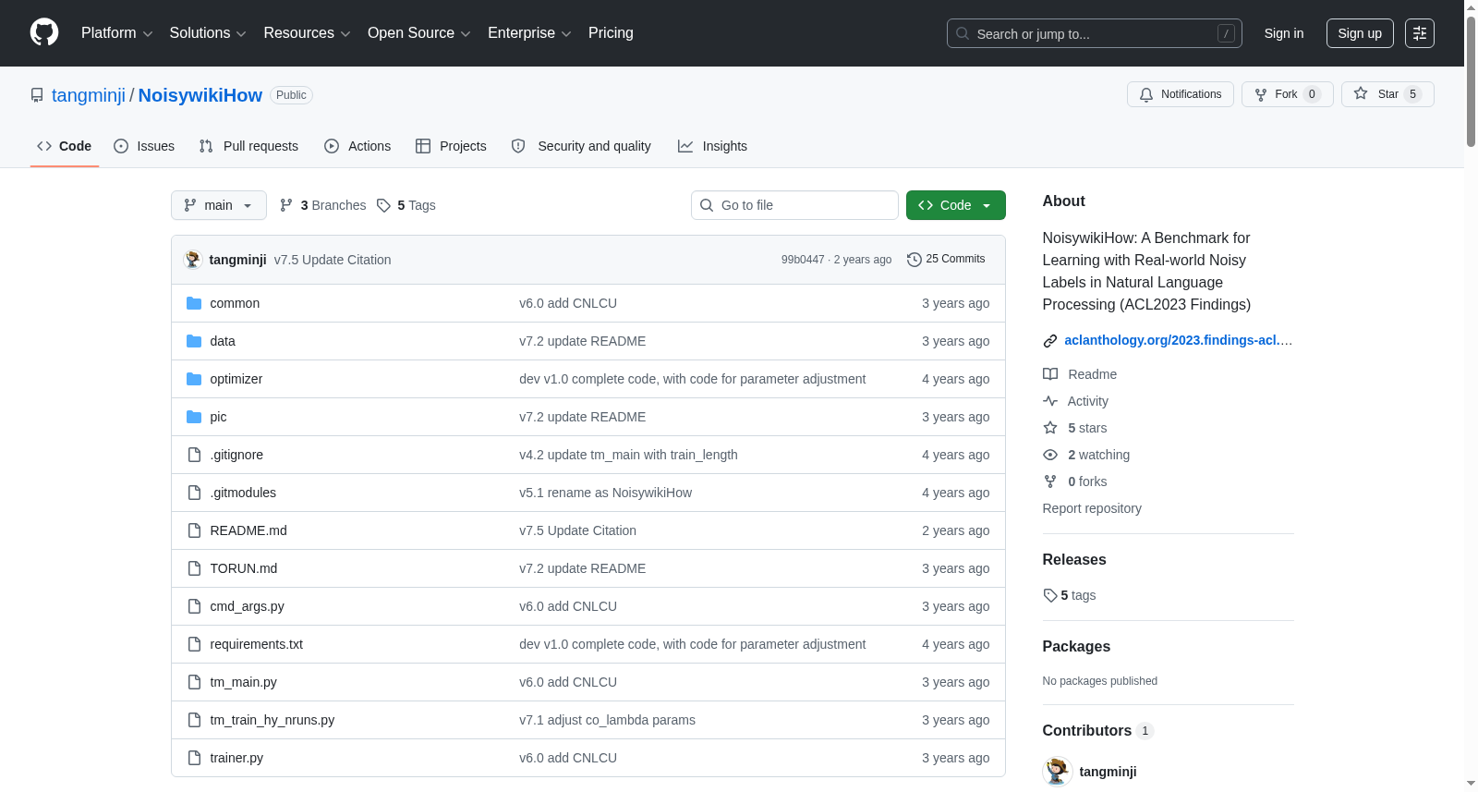Screen dimensions: 1478x792
Task: Open the green Code clone dropdown
Action: point(955,205)
